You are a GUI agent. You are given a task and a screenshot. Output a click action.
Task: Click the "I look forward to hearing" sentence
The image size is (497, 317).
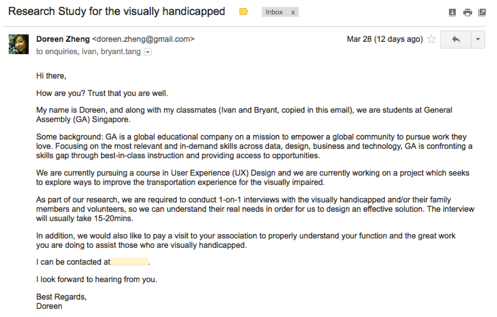[97, 280]
